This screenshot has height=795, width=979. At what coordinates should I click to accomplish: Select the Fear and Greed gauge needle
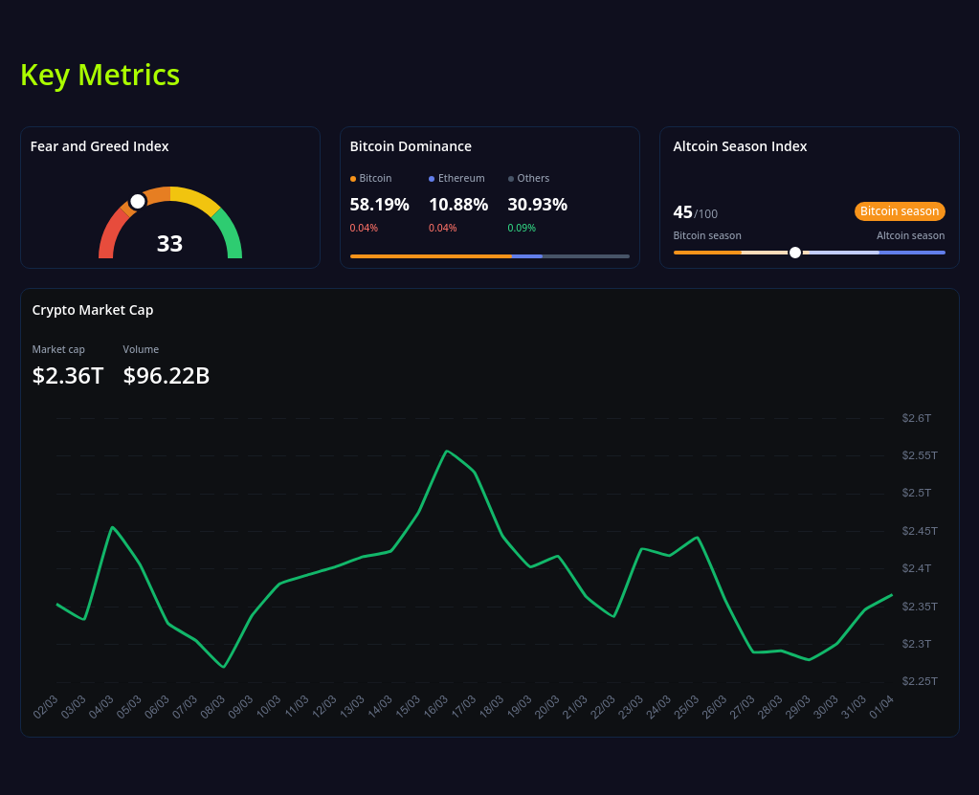137,201
